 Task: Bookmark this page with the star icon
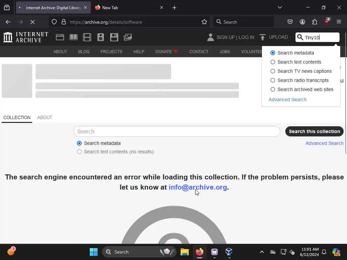click(204, 22)
